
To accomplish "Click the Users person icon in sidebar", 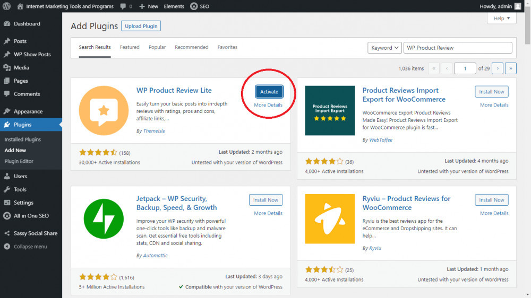I will pyautogui.click(x=7, y=176).
